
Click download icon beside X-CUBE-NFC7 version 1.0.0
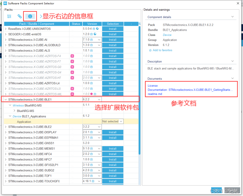click(x=92, y=159)
